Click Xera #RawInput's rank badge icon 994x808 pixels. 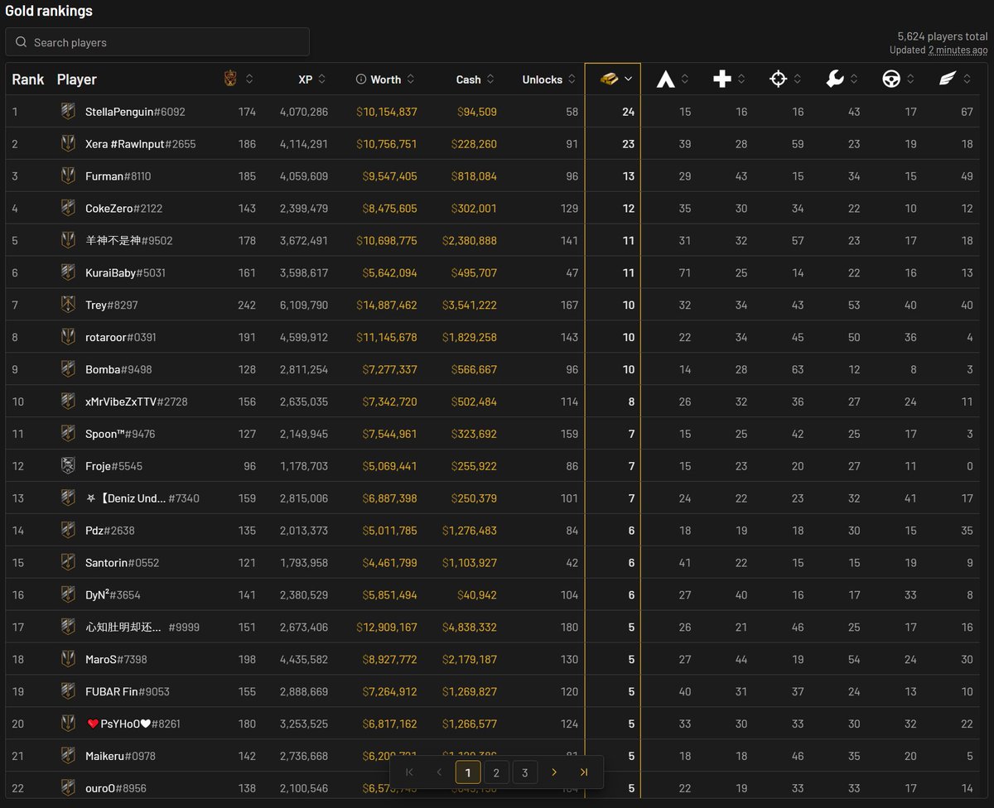pyautogui.click(x=68, y=144)
